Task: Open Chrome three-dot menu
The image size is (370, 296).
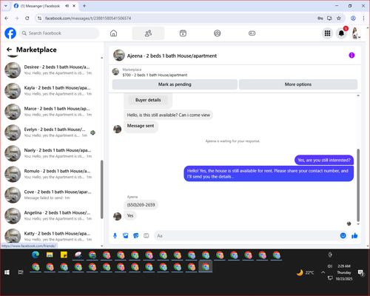Action: click(363, 18)
